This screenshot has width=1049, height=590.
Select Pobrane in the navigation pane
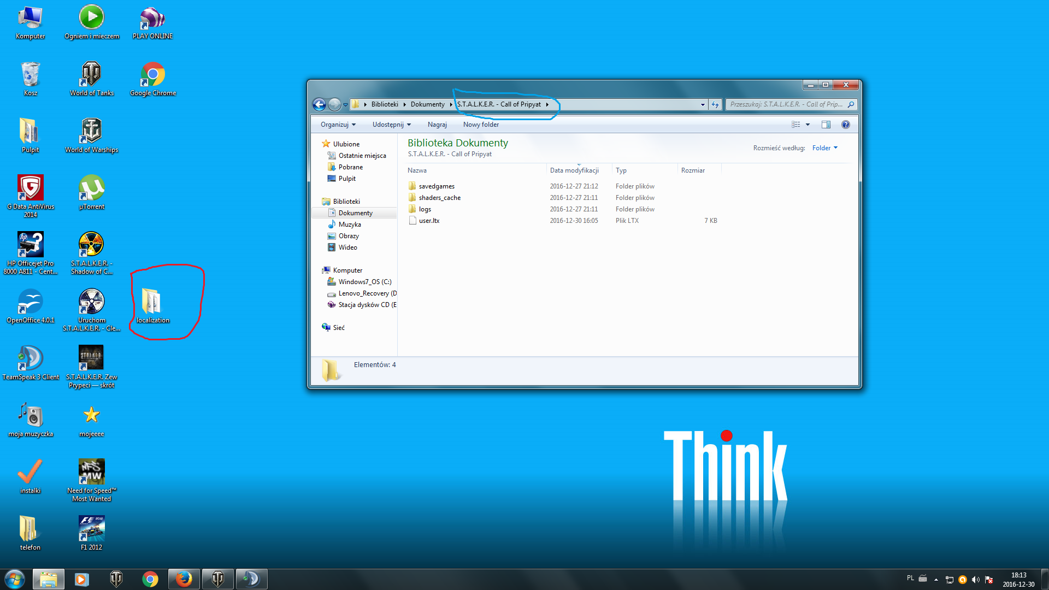tap(350, 167)
